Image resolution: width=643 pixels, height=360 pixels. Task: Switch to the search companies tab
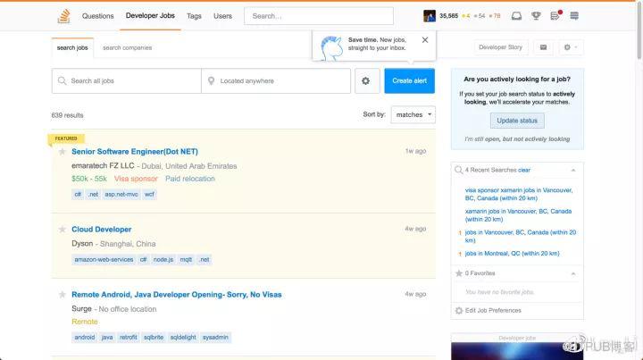pos(127,47)
